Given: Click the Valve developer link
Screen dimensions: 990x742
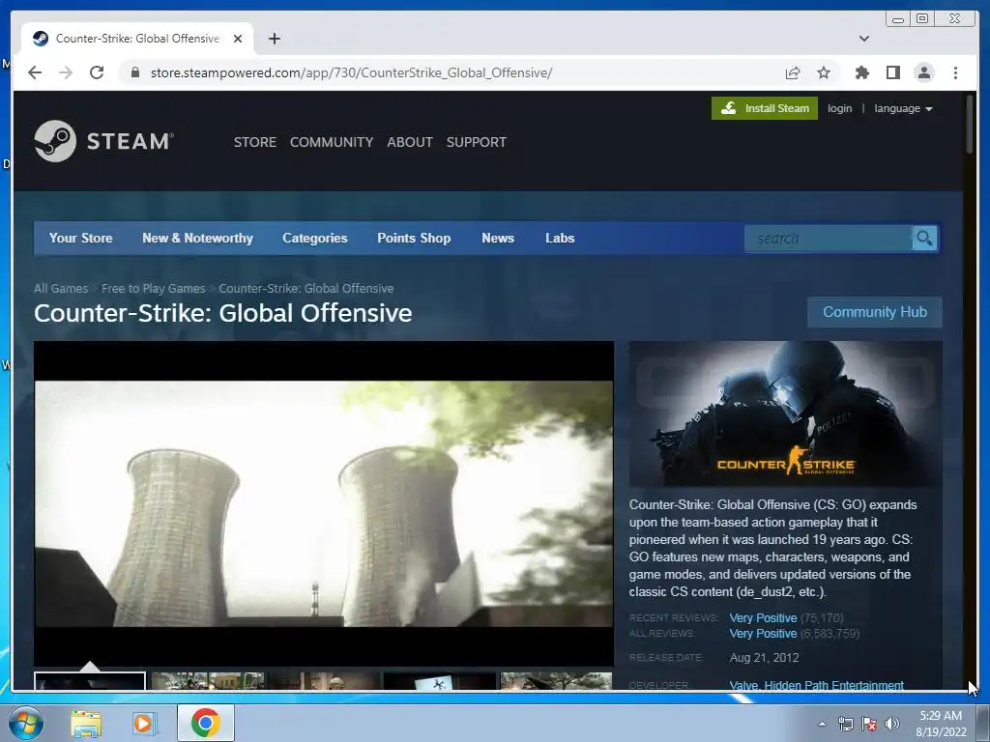Looking at the screenshot, I should tap(743, 685).
